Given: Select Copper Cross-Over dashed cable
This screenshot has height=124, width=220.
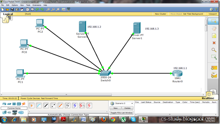Looking at the screenshot, I should 53,106.
